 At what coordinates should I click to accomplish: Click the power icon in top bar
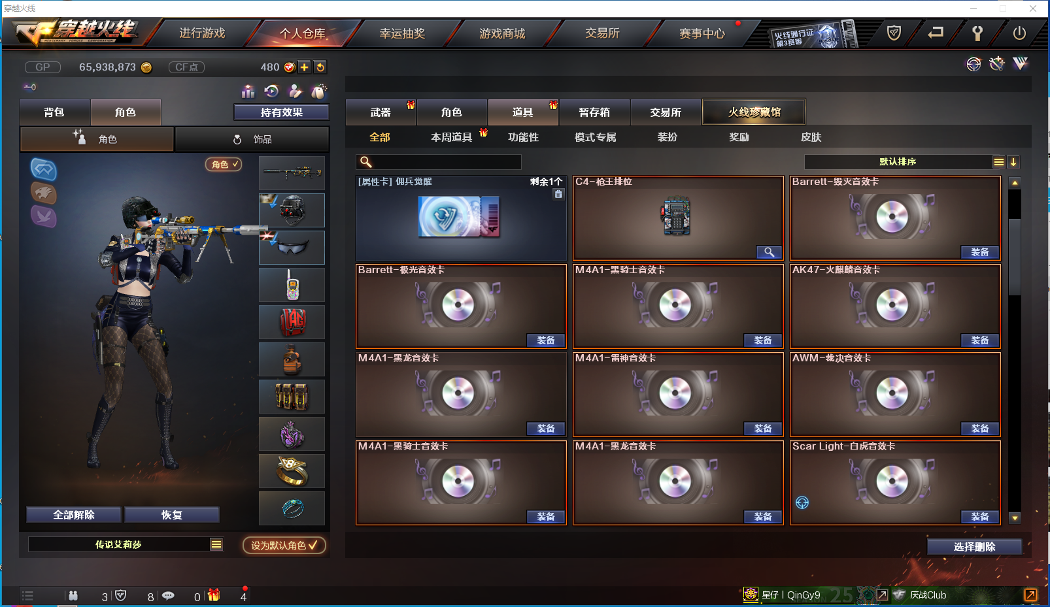click(1019, 33)
